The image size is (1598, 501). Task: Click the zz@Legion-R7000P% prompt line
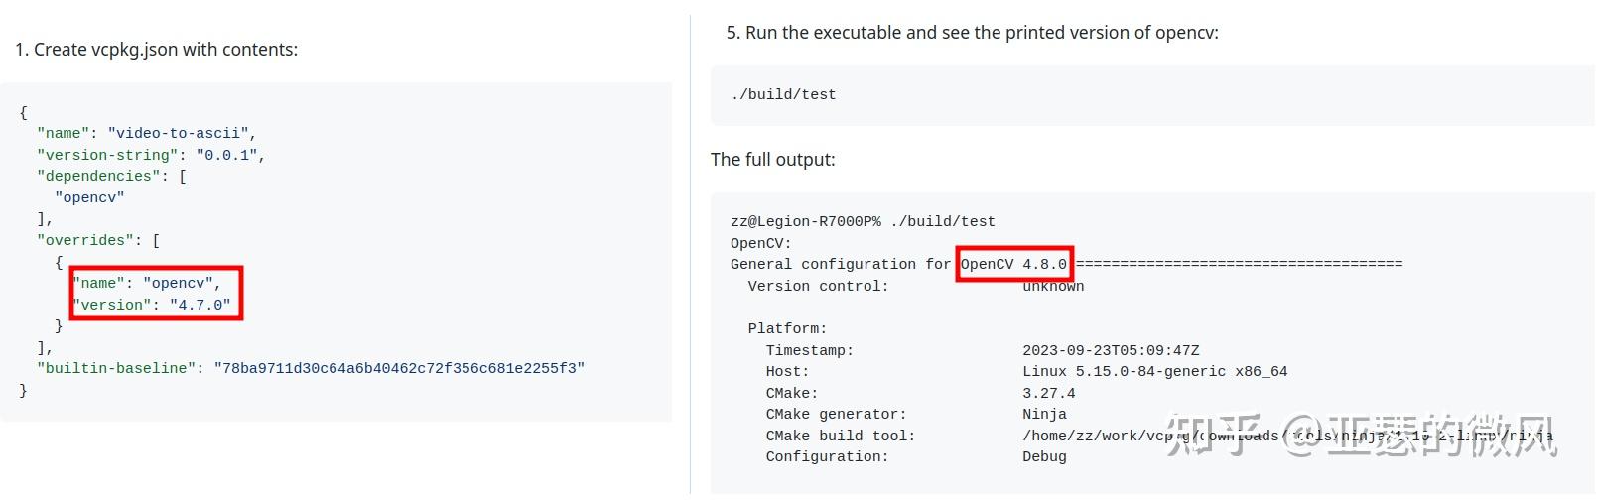click(x=862, y=222)
